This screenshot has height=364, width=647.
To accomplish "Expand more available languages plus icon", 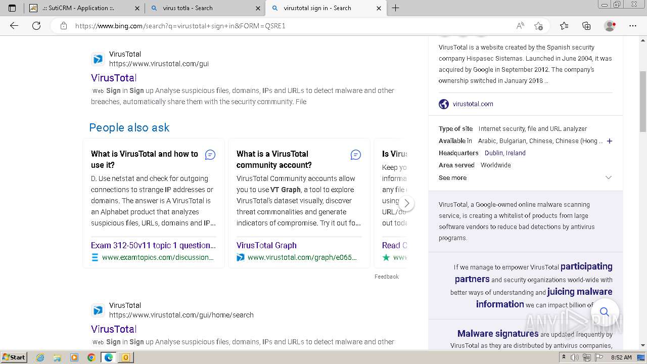I will point(610,141).
